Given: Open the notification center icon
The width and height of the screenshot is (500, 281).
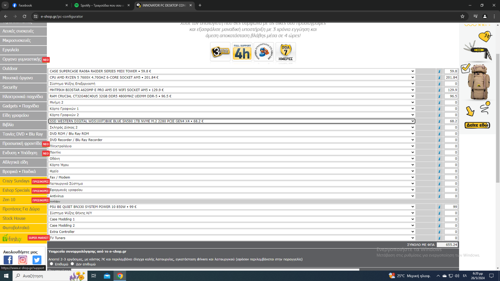Looking at the screenshot, I should (x=491, y=276).
